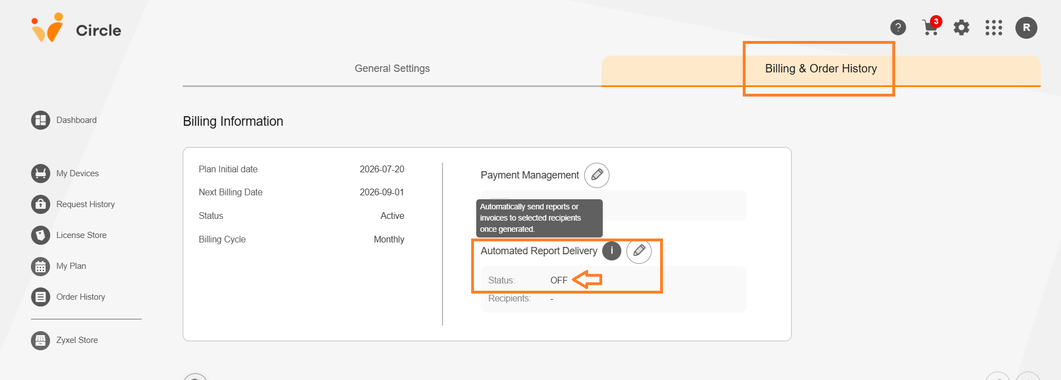
Task: Open the R user profile avatar
Action: pos(1026,28)
